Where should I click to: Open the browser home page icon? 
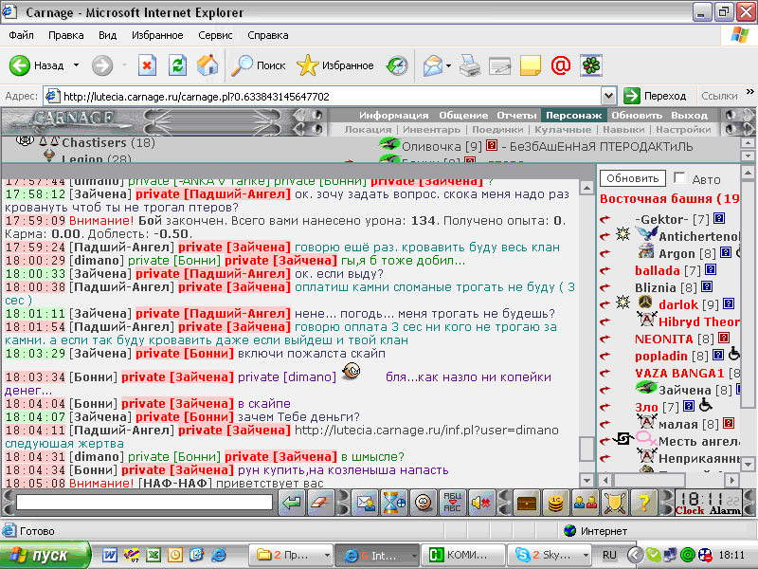click(x=208, y=65)
